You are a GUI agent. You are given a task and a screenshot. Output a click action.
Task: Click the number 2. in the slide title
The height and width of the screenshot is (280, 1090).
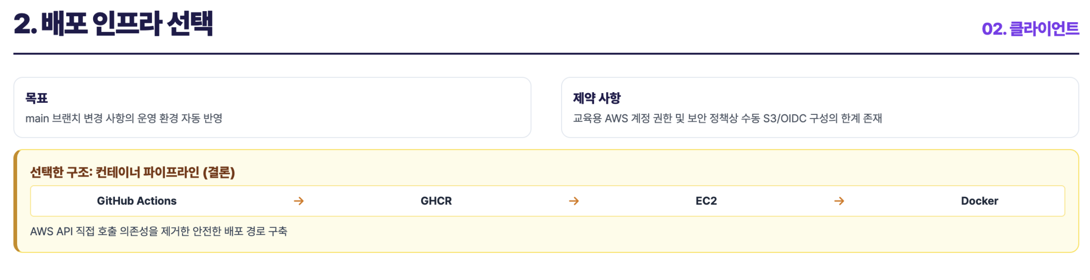(25, 24)
